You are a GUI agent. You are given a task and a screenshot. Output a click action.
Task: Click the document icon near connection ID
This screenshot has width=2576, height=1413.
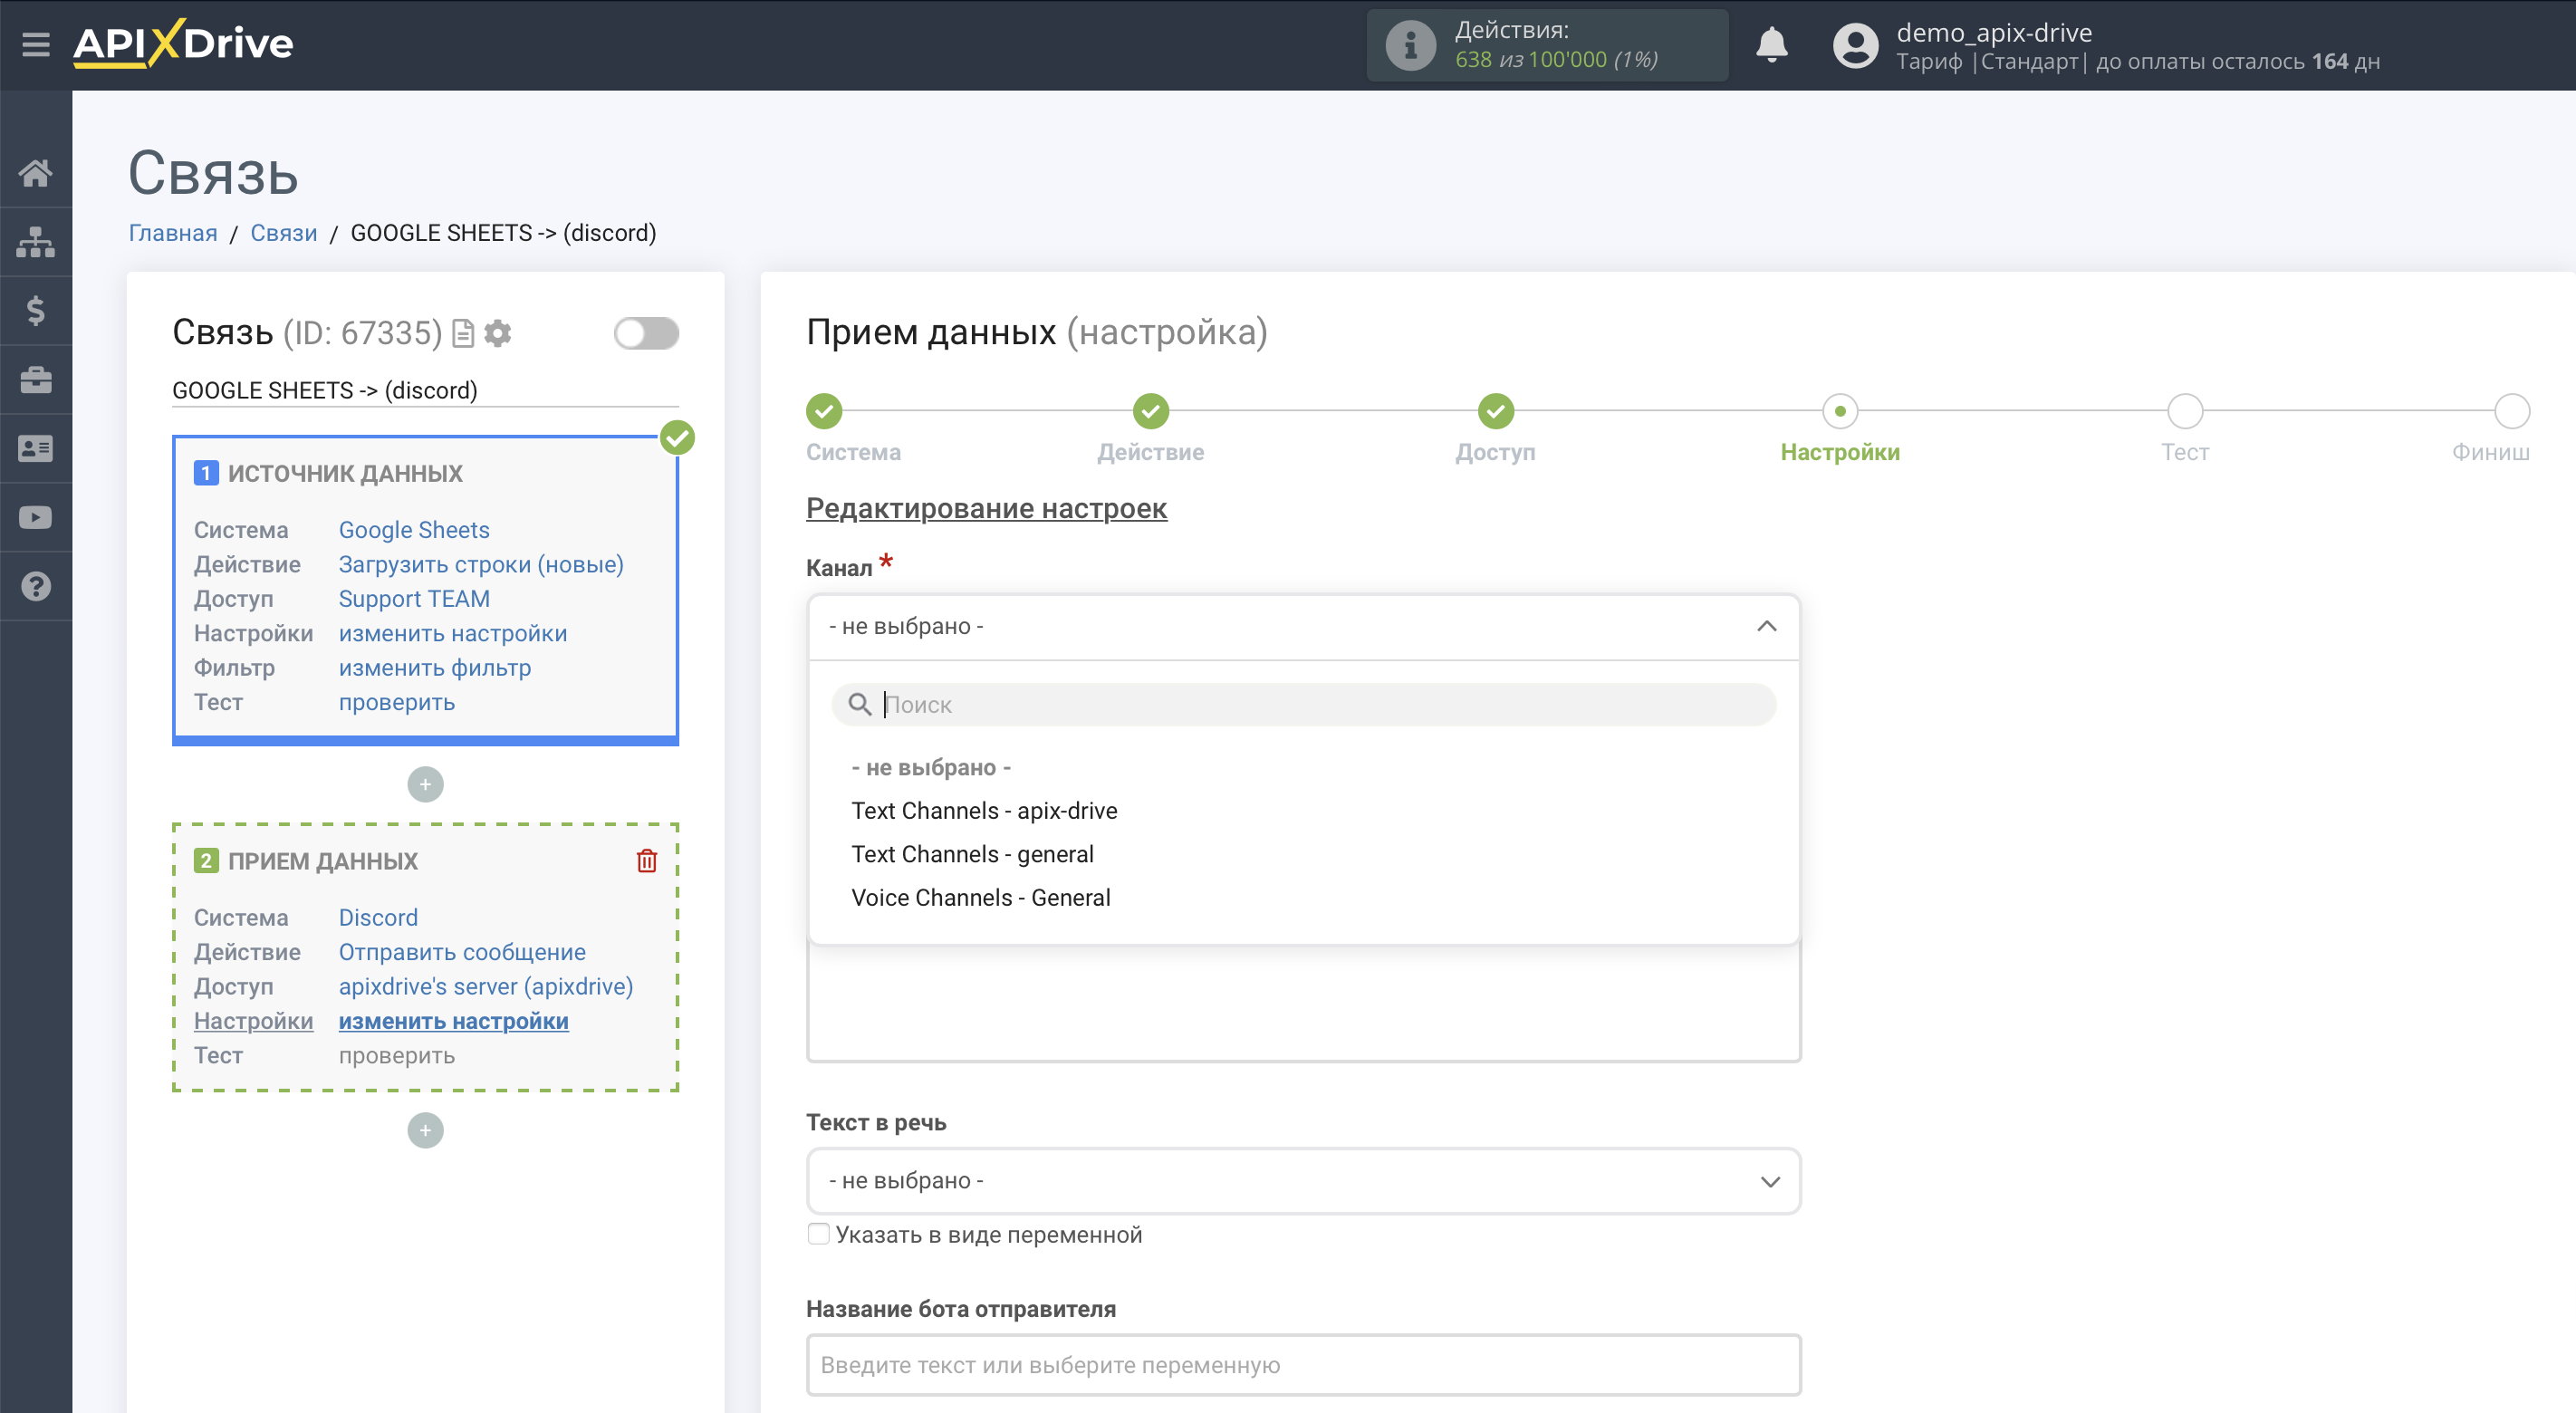click(x=463, y=333)
